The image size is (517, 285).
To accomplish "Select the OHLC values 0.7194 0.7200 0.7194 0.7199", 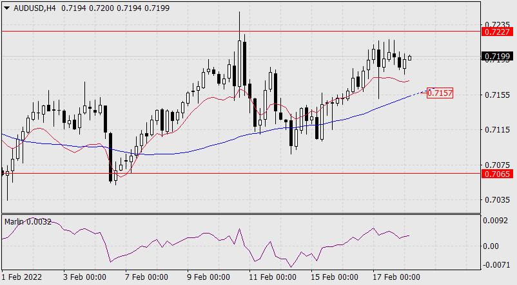I will 115,8.
